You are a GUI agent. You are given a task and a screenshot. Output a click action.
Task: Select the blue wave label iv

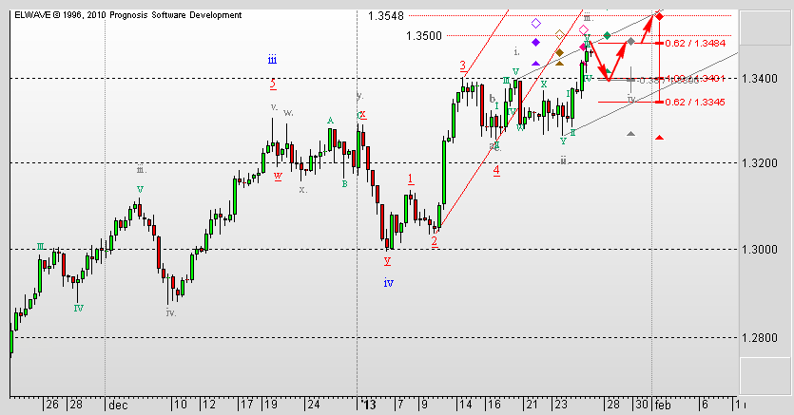click(x=388, y=283)
